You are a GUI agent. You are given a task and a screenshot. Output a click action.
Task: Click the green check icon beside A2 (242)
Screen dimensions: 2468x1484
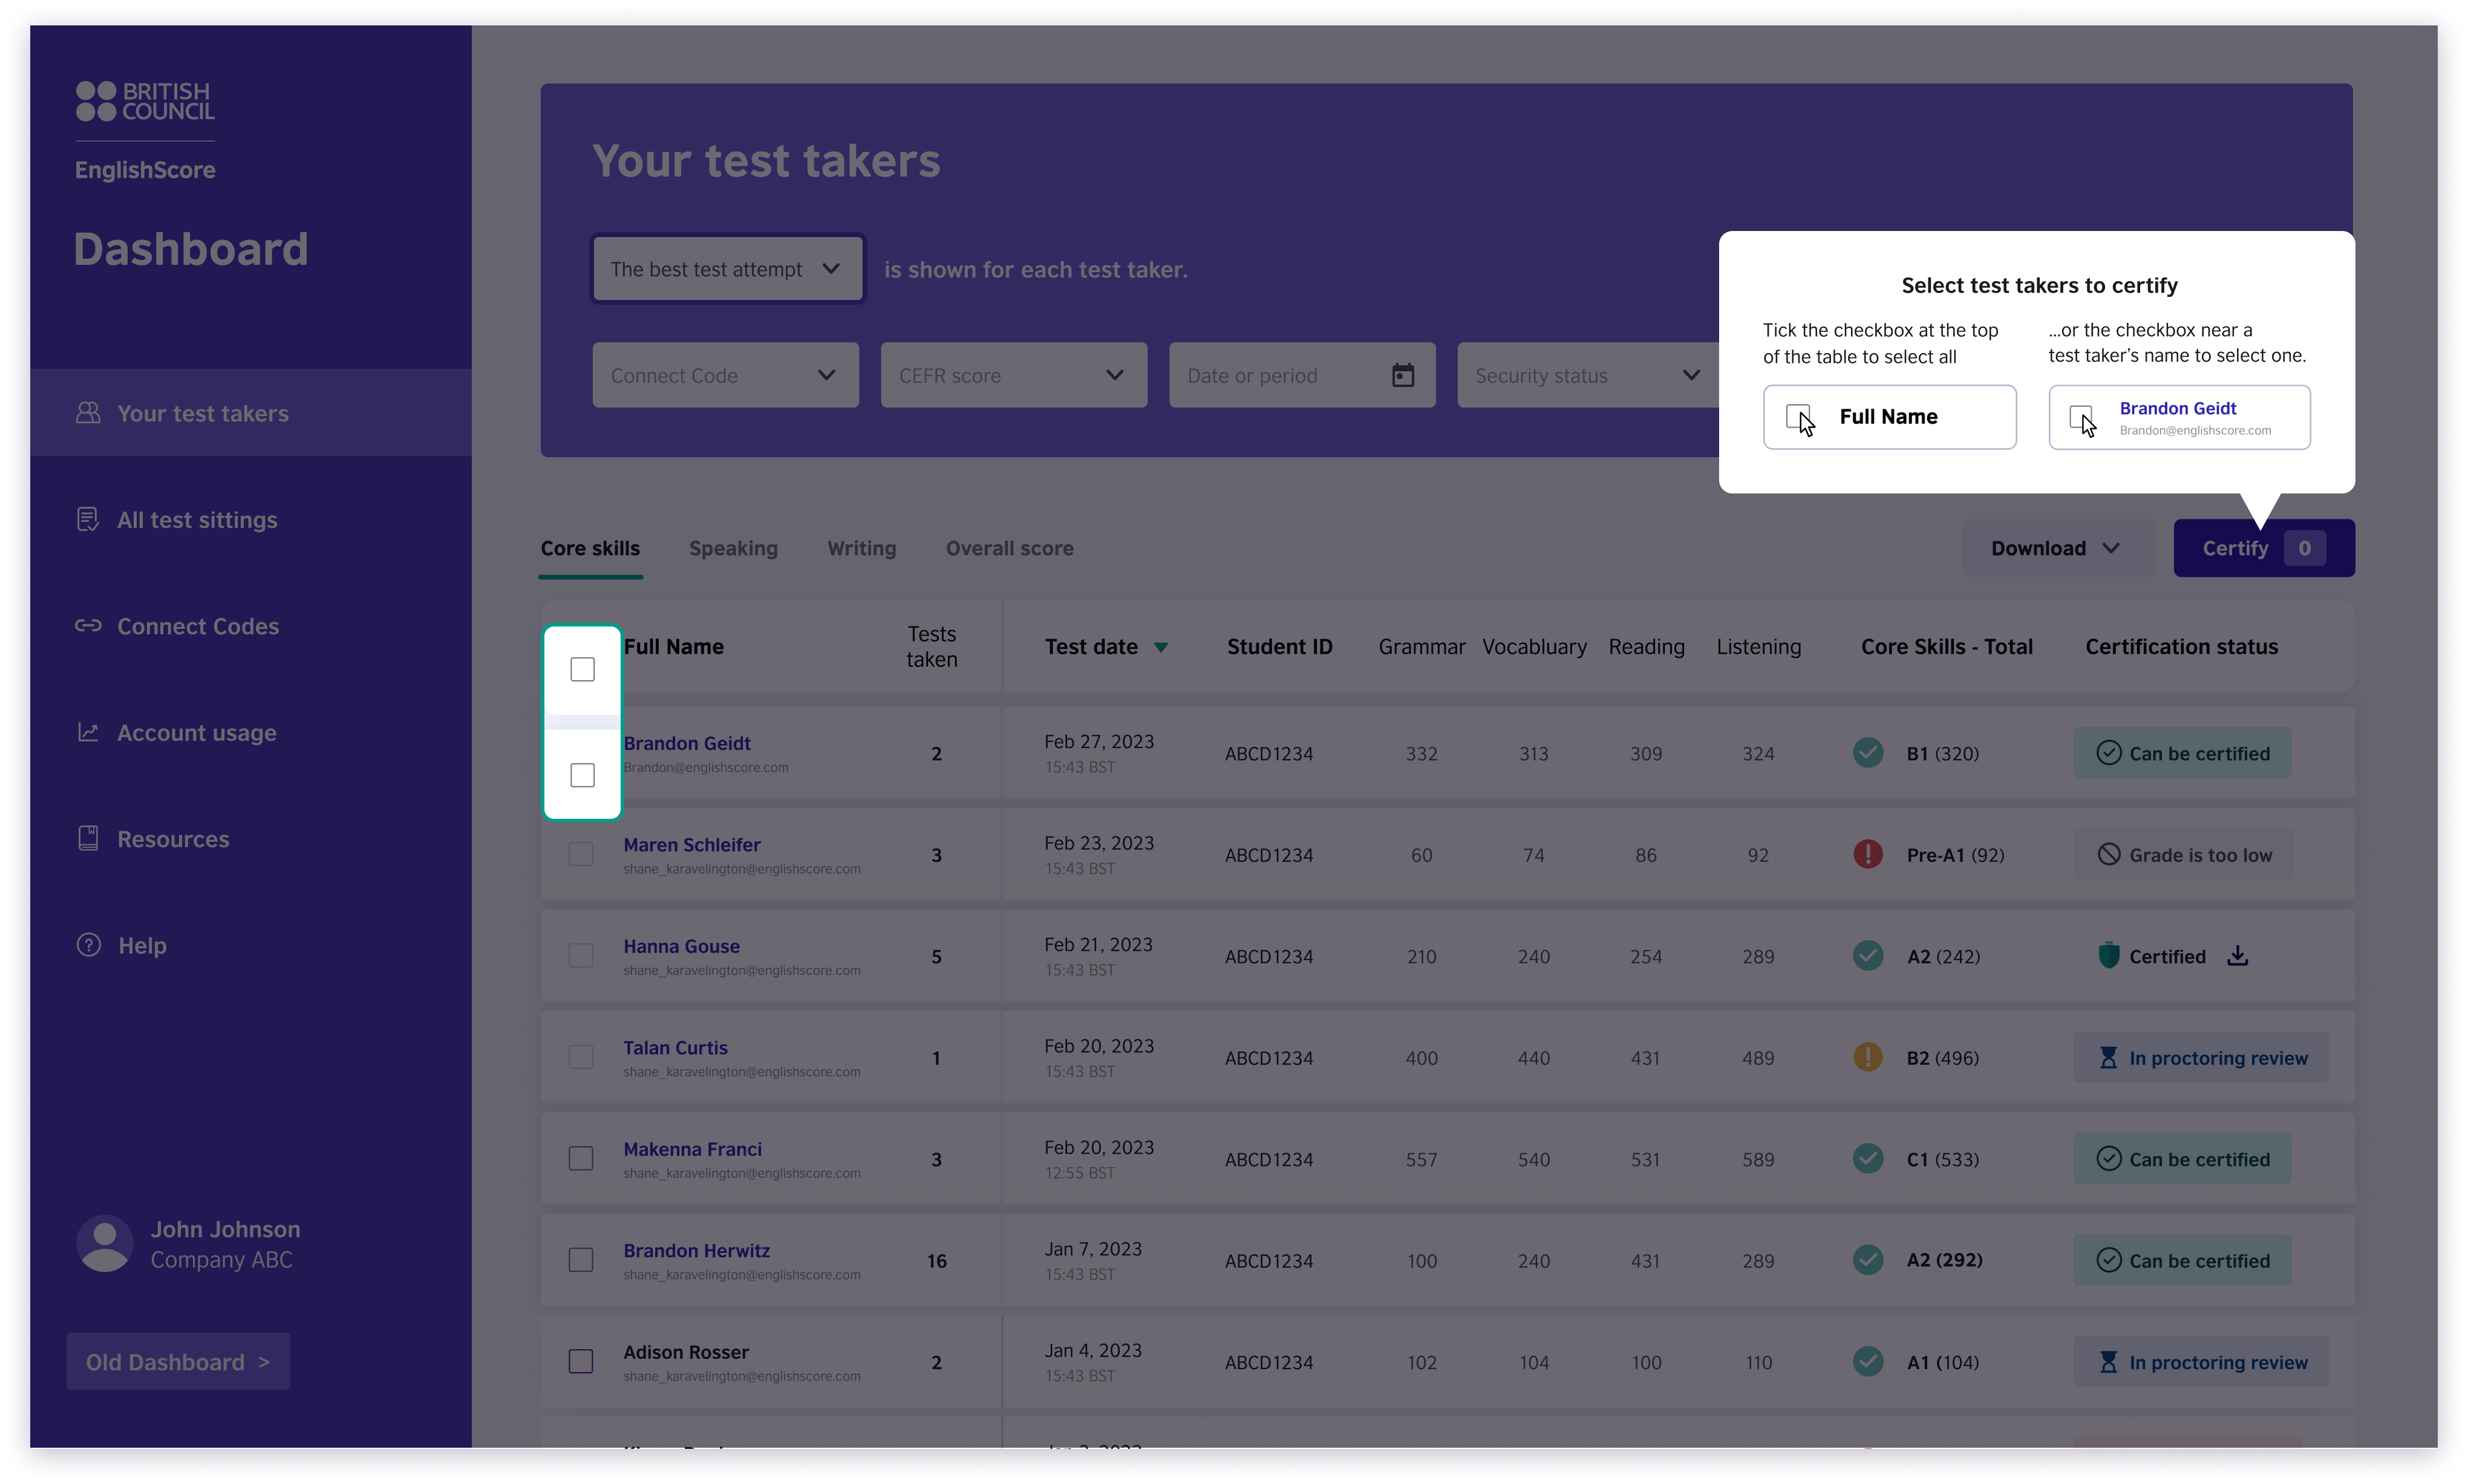[x=1867, y=955]
